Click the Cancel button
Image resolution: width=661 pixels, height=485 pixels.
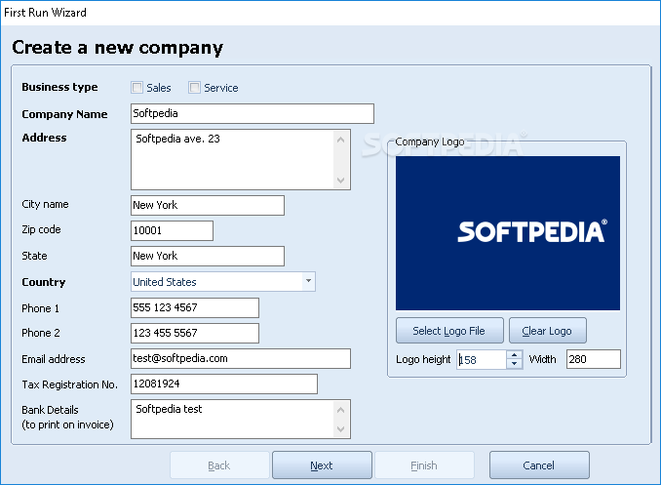point(539,465)
